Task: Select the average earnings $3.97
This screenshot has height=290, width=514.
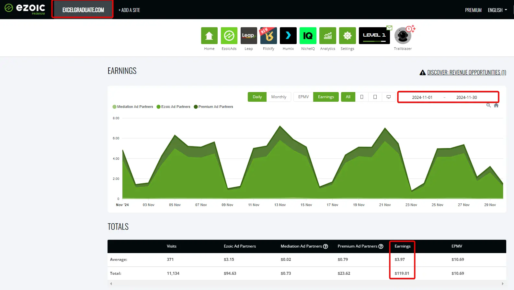Action: click(x=400, y=260)
